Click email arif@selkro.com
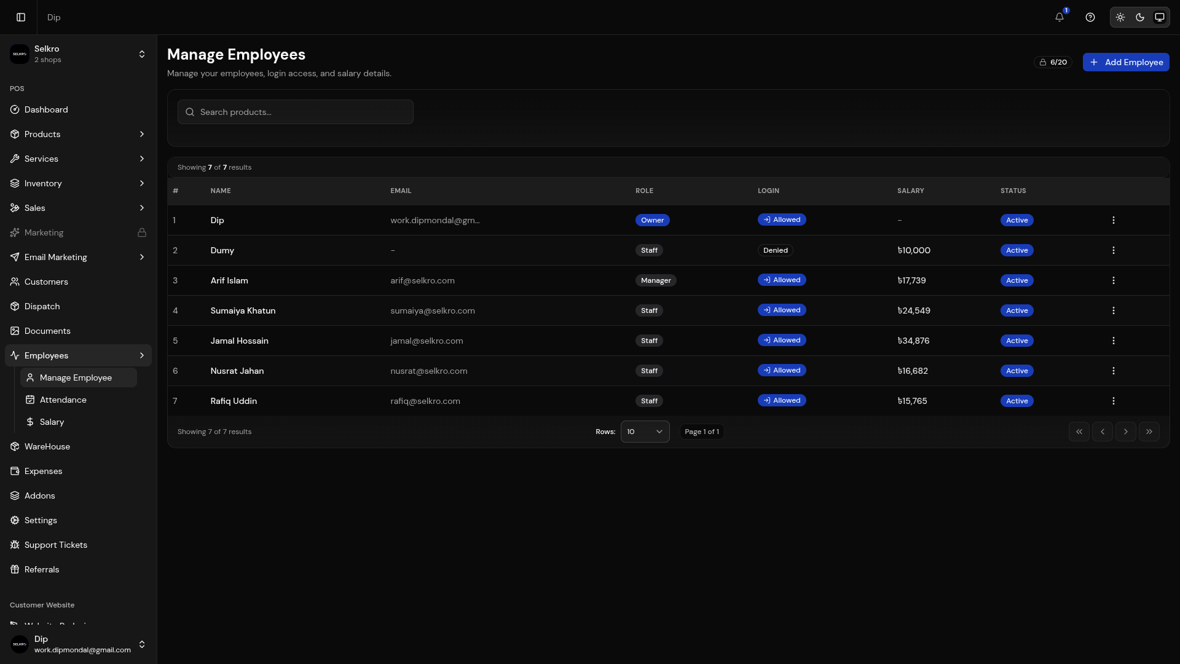Screen dimensions: 1180x664 (x=423, y=280)
